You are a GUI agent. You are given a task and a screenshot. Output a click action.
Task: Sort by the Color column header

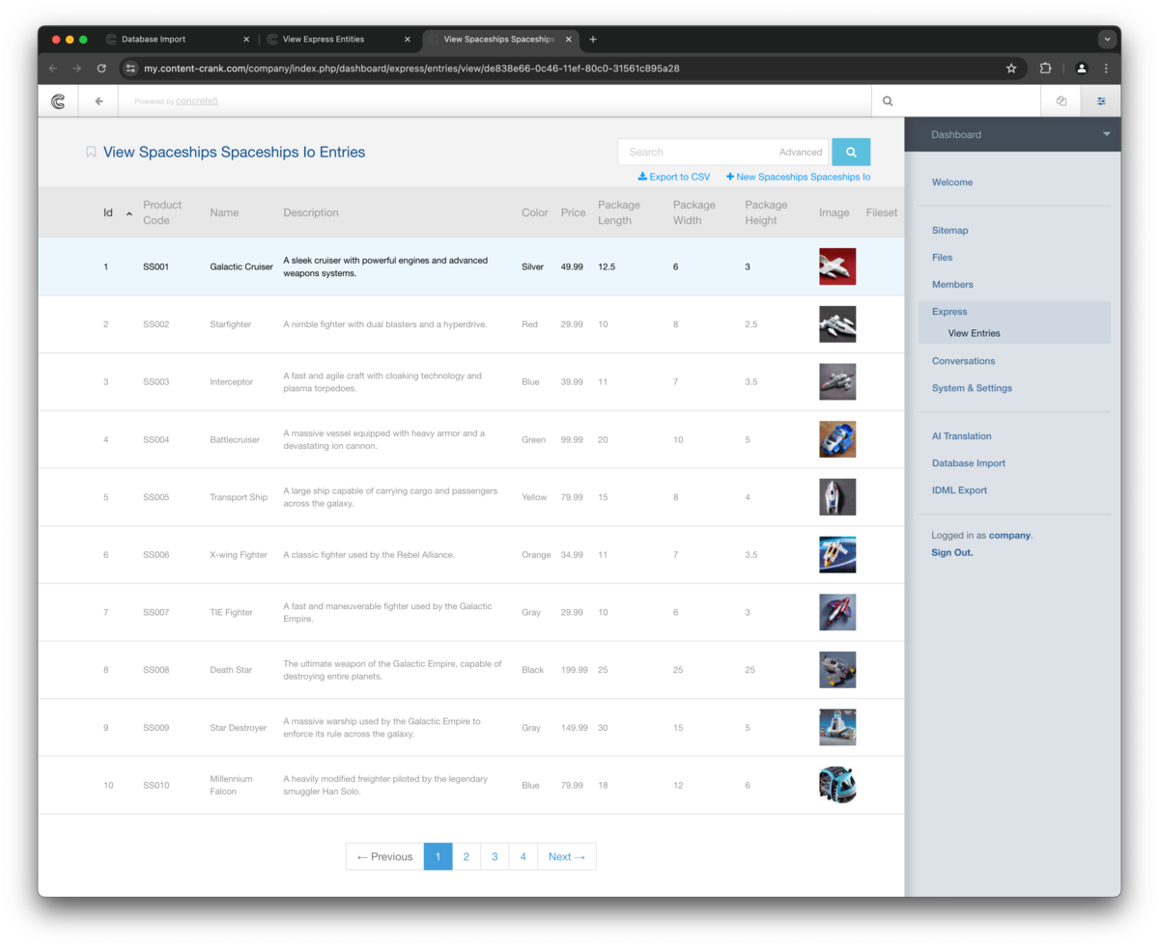coord(535,212)
